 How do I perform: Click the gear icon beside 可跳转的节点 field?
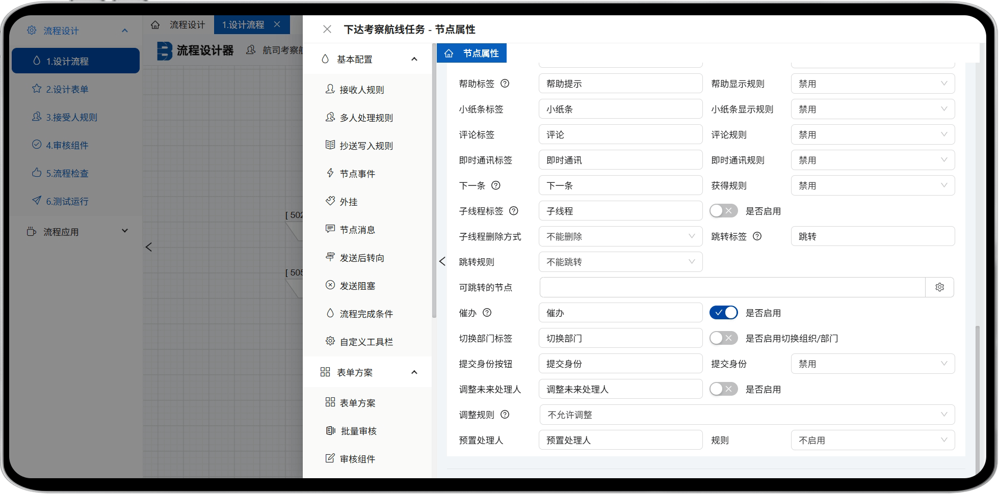pos(939,287)
